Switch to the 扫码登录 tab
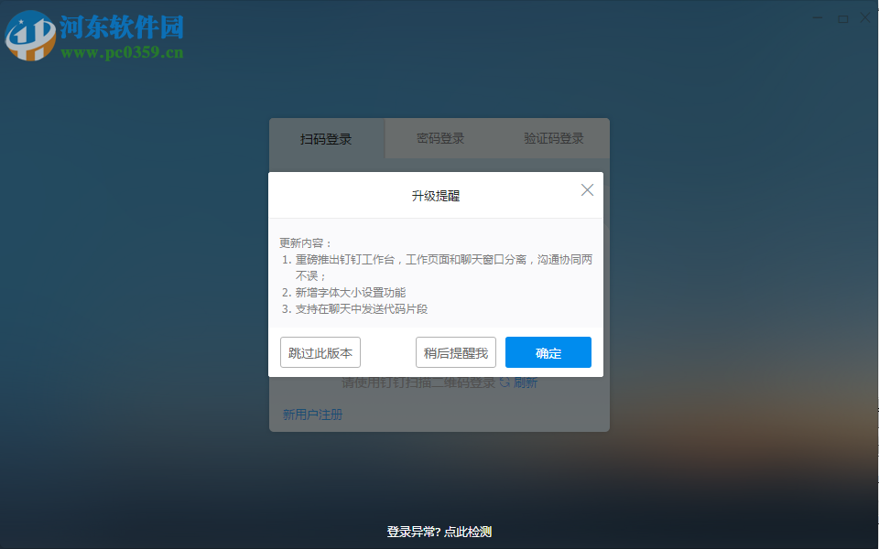This screenshot has height=549, width=879. 326,139
